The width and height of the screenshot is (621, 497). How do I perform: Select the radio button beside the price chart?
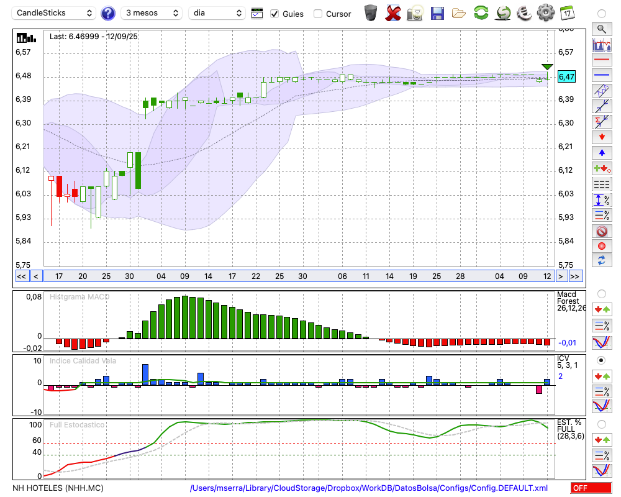602,14
